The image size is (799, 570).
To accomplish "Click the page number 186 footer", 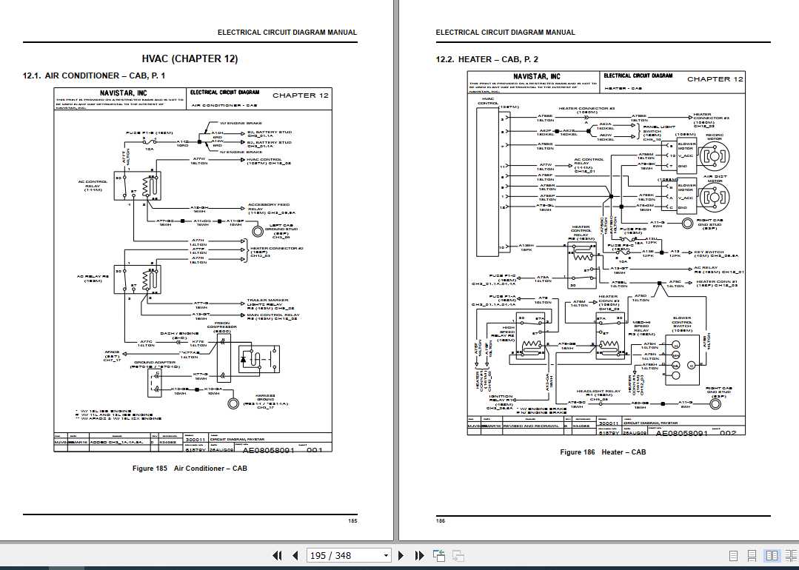I will [x=441, y=520].
